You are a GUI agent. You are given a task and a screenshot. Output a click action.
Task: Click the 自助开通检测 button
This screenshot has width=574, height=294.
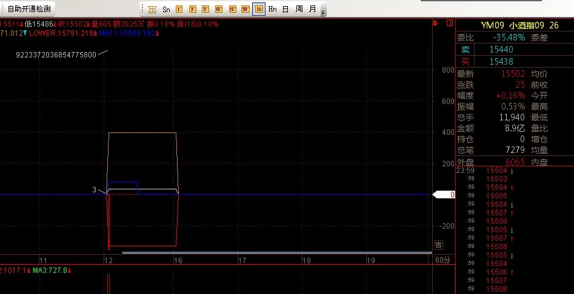(28, 9)
